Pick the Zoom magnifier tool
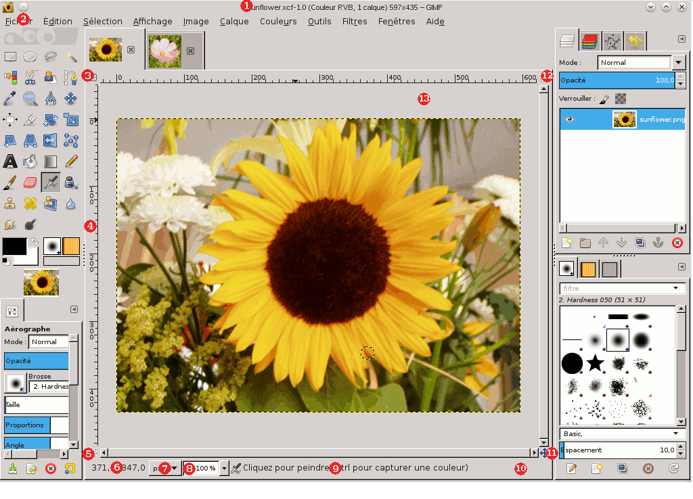The width and height of the screenshot is (693, 499). 30,99
